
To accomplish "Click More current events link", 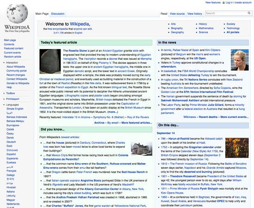I will pos(235,117).
